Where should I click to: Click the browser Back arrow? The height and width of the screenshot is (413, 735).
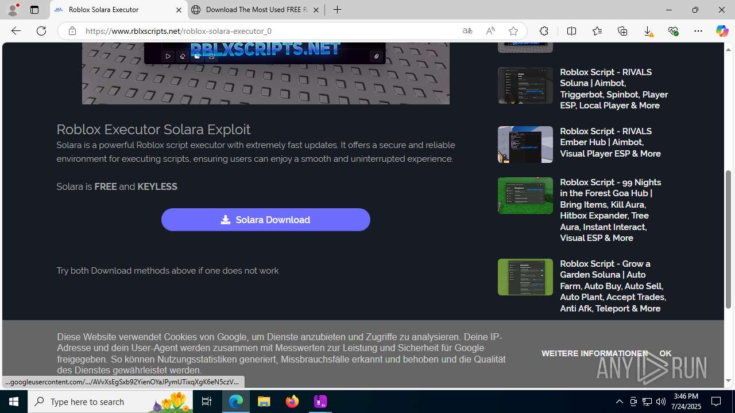pos(16,31)
